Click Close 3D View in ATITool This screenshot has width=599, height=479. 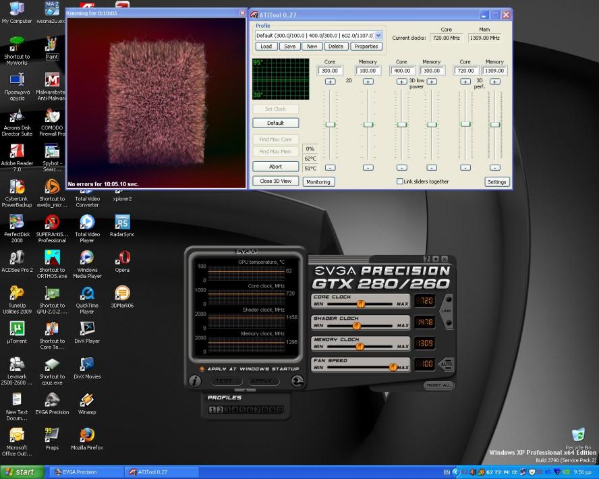[275, 181]
